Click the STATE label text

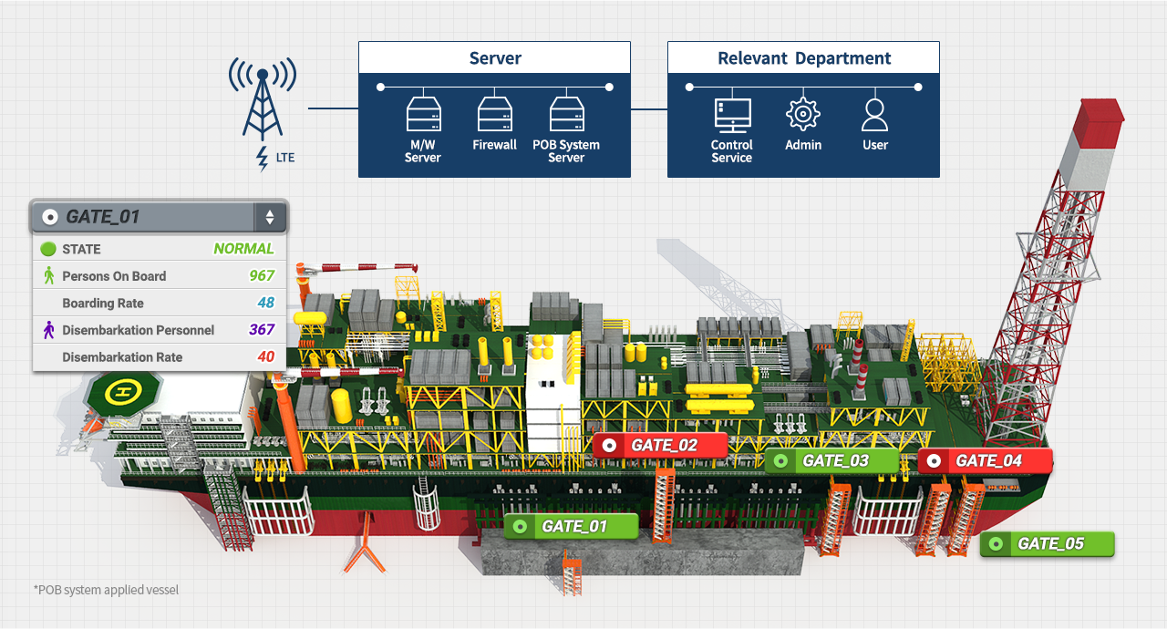(81, 249)
